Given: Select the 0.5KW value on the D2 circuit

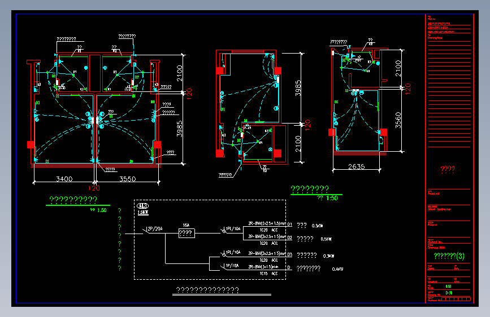Looking at the screenshot, I should [x=326, y=239].
